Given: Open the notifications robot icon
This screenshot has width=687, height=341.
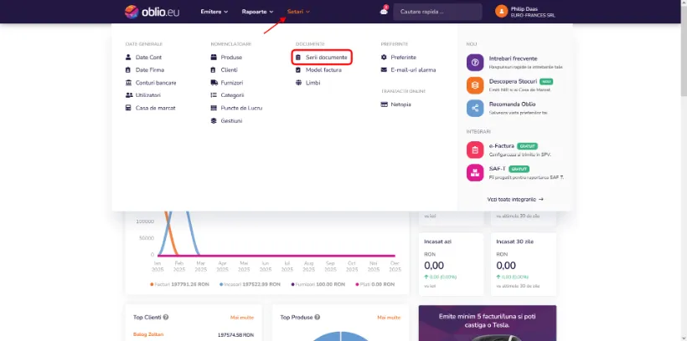Looking at the screenshot, I should pyautogui.click(x=384, y=12).
